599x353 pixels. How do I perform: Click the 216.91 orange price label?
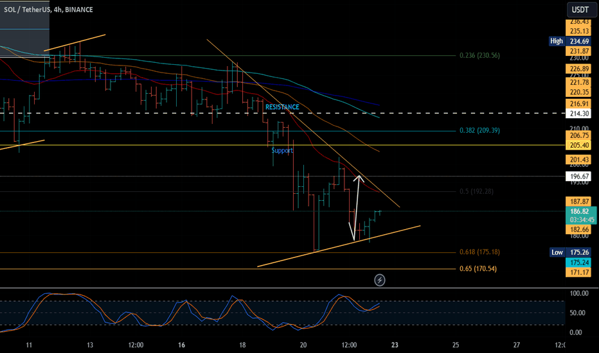point(579,104)
